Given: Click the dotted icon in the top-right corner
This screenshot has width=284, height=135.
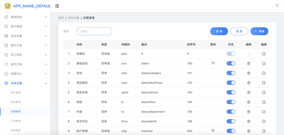Looking at the screenshot, I should point(277,6).
